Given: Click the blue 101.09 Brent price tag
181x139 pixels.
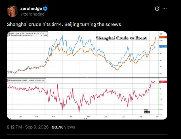Looking at the screenshot, I should (x=163, y=46).
